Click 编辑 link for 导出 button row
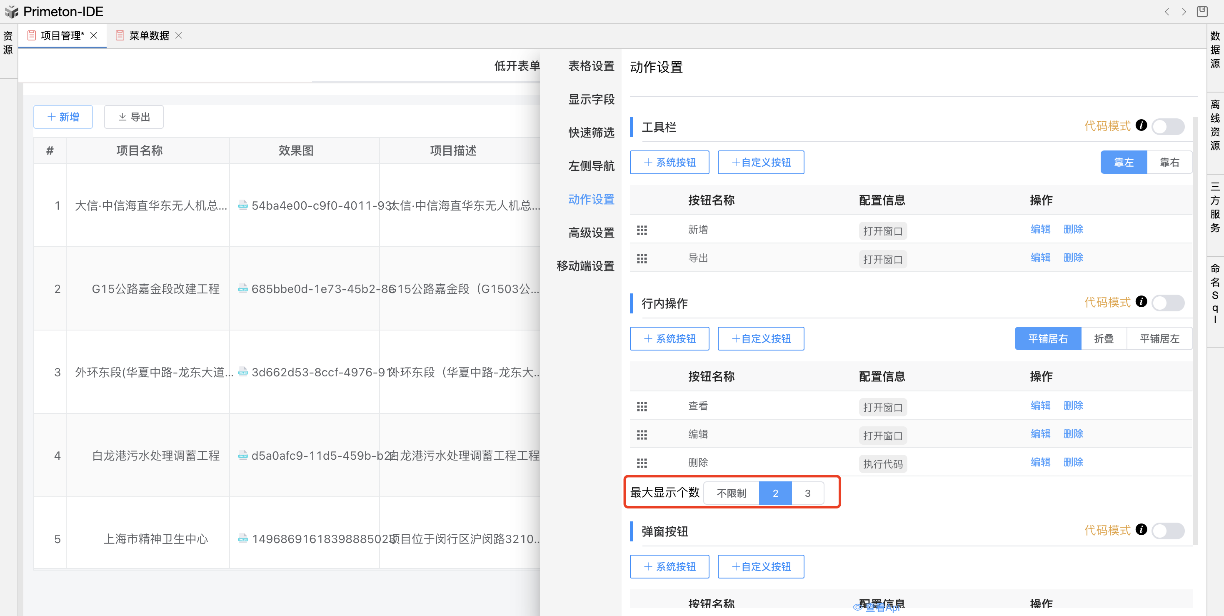The width and height of the screenshot is (1224, 616). 1040,258
